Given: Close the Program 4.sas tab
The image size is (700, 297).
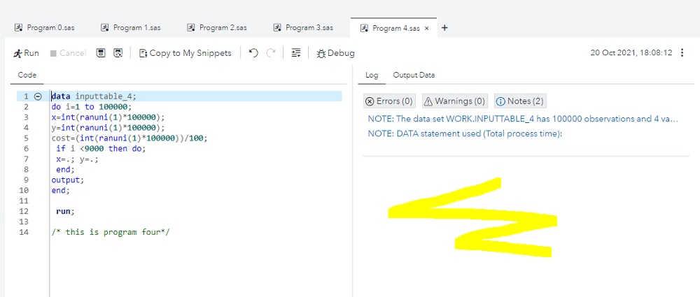Looking at the screenshot, I should tap(427, 28).
